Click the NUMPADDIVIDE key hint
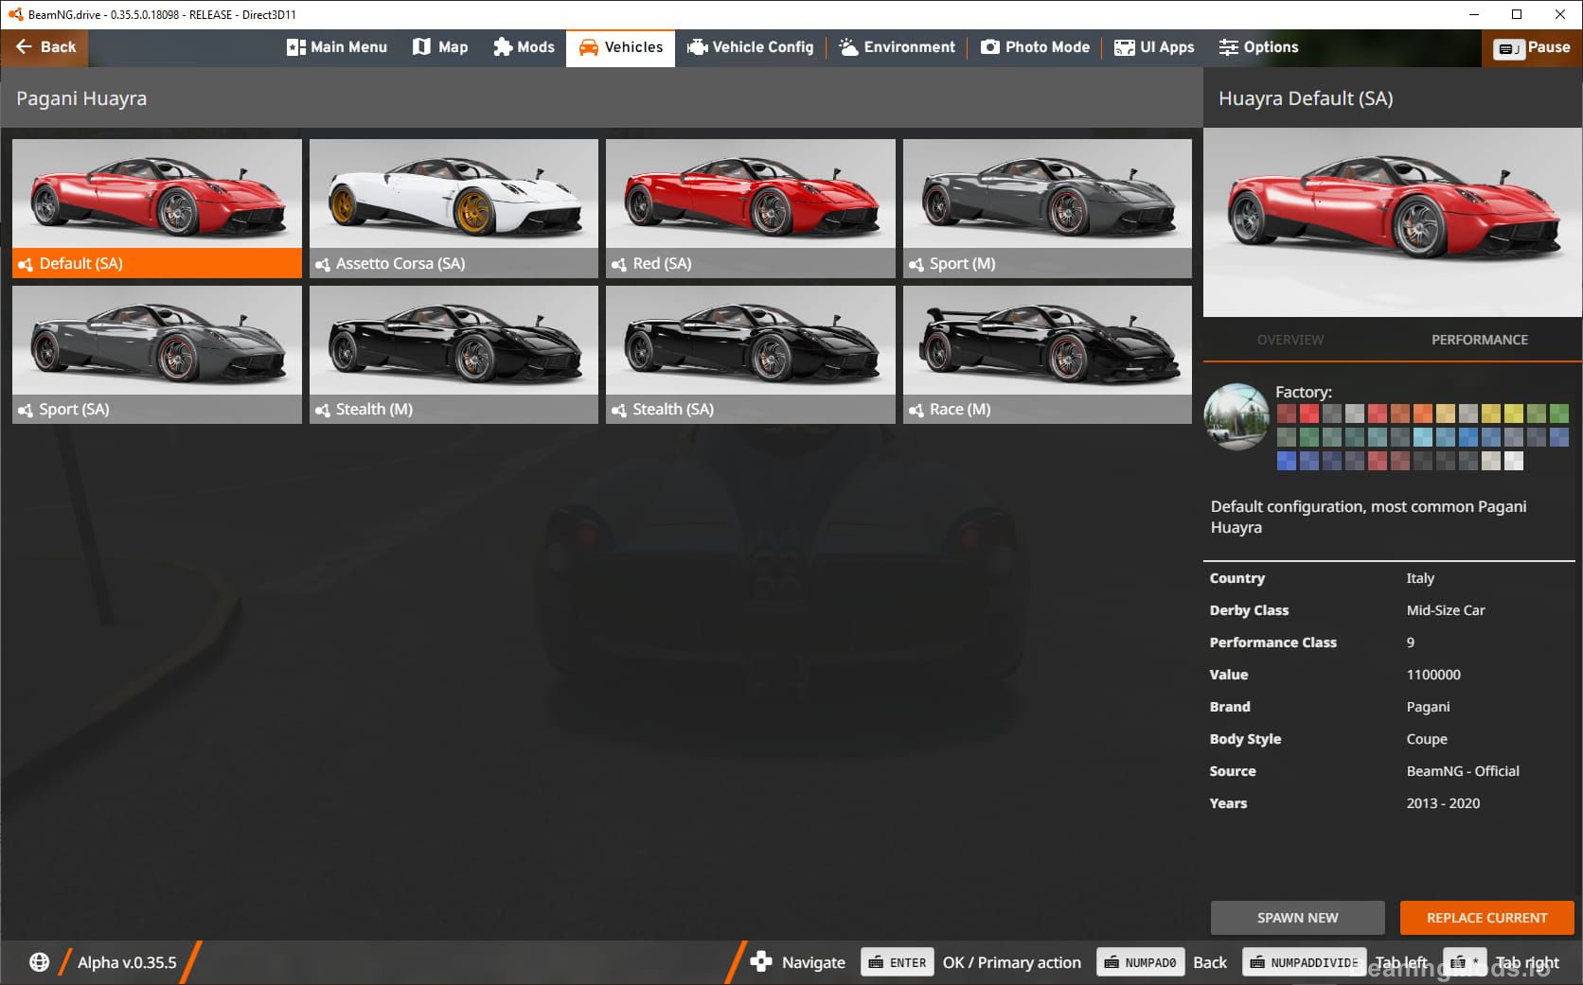 pos(1305,962)
